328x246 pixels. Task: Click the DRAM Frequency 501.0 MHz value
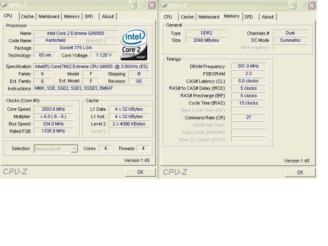248,66
